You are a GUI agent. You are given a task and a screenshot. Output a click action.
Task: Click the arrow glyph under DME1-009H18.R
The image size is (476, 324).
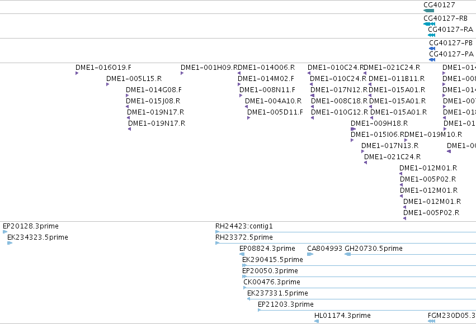353,129
